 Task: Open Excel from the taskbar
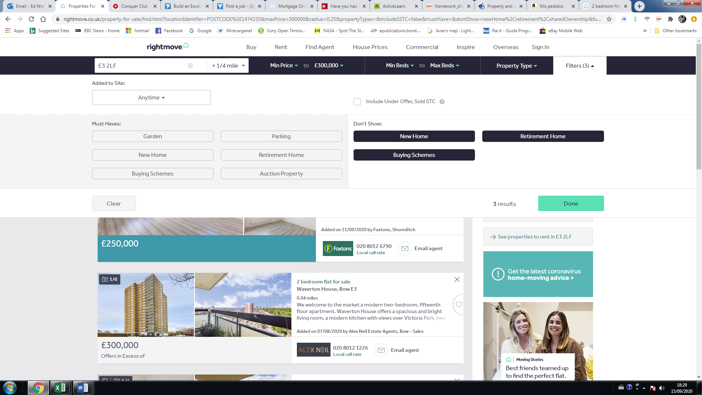(60, 388)
